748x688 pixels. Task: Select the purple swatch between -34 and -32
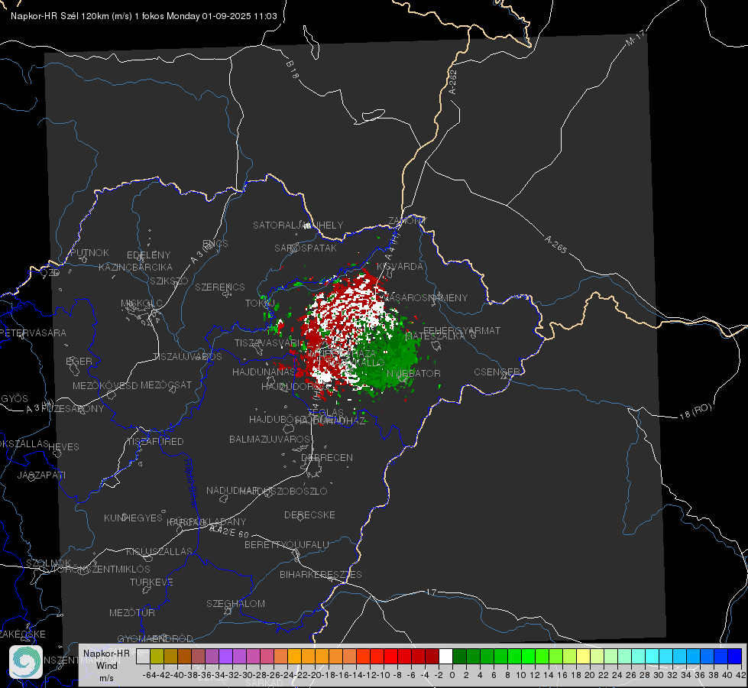tap(225, 656)
